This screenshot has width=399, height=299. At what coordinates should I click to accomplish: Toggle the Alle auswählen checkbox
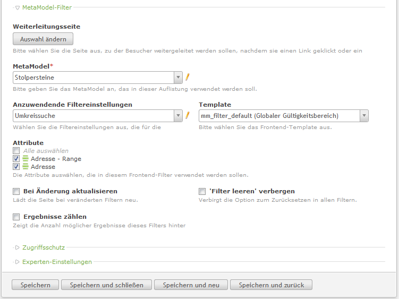pos(16,151)
